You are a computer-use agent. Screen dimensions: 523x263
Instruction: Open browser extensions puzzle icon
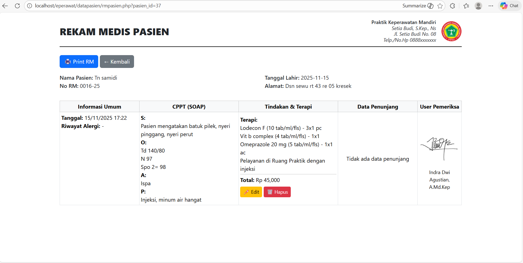[452, 6]
